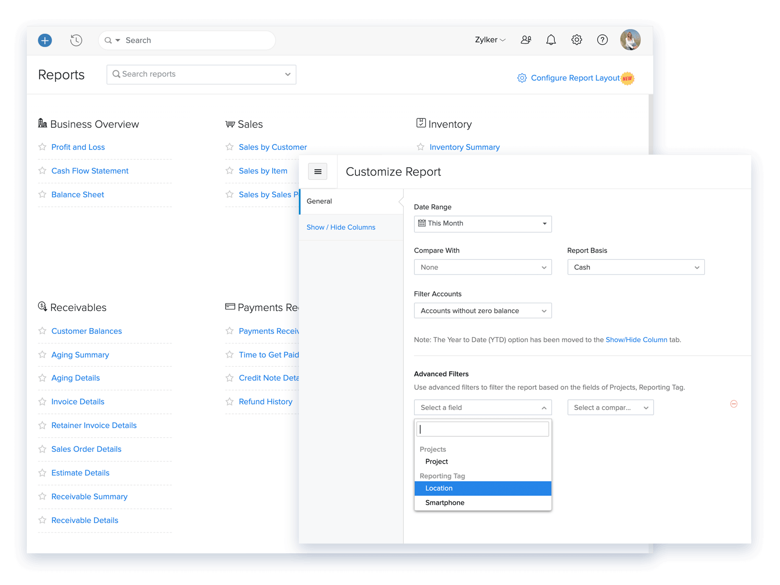Open the notifications bell

click(551, 40)
